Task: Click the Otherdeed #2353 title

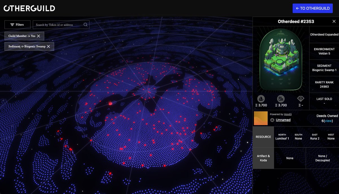Action: [x=296, y=22]
